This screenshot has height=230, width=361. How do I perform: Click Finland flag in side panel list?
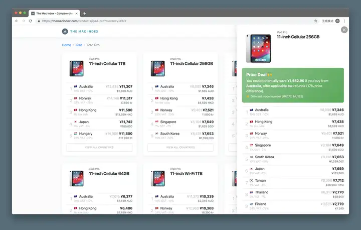click(x=251, y=204)
